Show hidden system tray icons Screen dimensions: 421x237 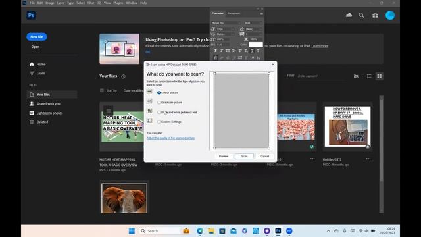328,231
